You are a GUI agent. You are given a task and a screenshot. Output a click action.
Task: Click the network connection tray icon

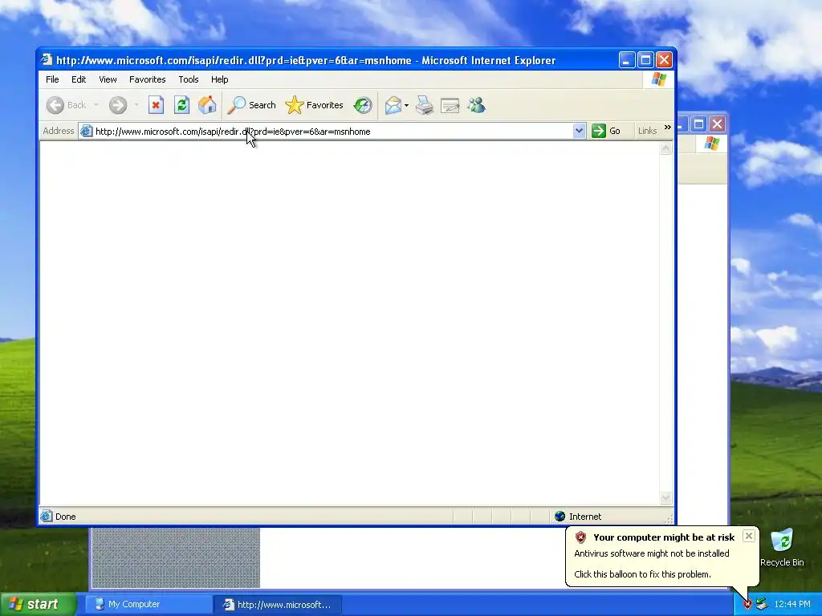pos(762,605)
